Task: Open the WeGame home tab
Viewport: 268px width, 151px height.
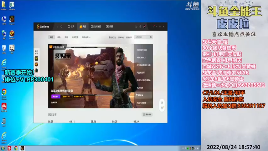Action: click(x=71, y=27)
